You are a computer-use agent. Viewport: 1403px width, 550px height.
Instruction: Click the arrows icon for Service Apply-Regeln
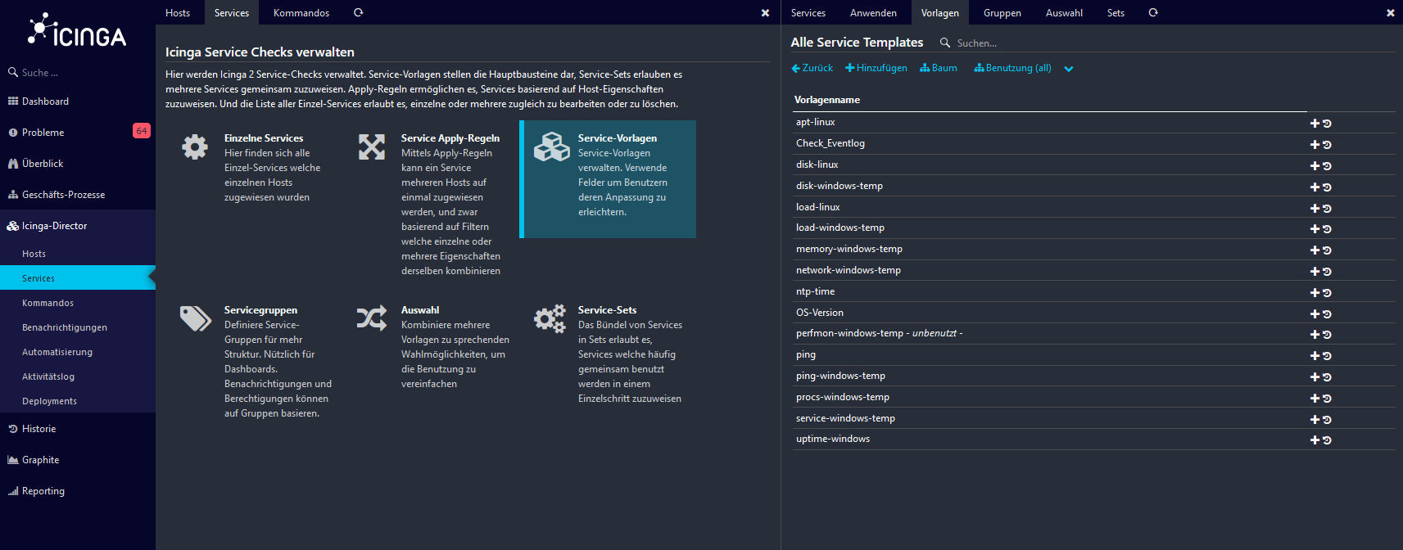pyautogui.click(x=372, y=147)
